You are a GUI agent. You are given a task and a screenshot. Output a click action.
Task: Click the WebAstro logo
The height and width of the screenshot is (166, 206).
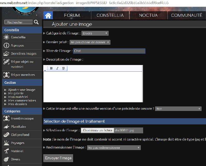25,11
